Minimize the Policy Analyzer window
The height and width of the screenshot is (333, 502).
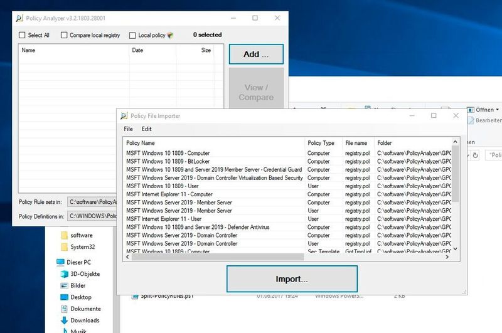click(233, 18)
